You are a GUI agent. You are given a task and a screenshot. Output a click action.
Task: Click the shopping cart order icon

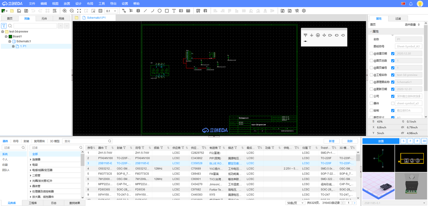[297, 11]
